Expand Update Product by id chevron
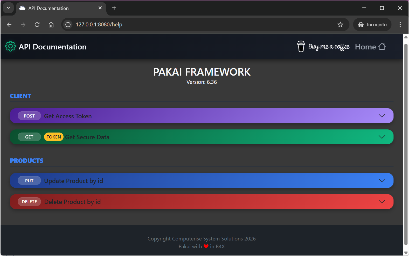This screenshot has width=409, height=256. [x=382, y=180]
